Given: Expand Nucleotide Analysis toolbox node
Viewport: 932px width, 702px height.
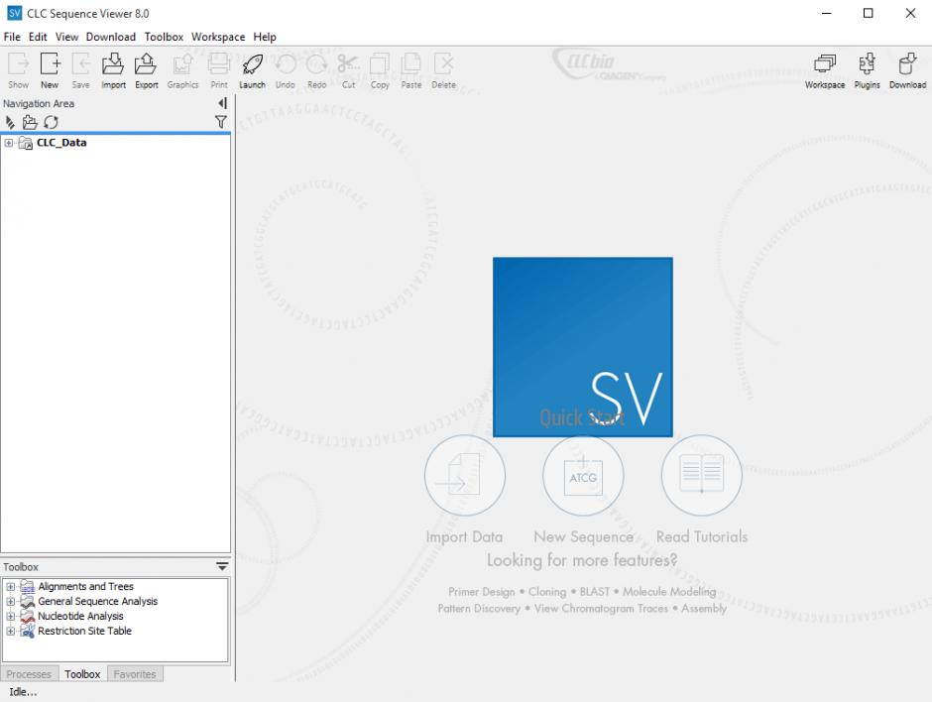Looking at the screenshot, I should pyautogui.click(x=10, y=617).
